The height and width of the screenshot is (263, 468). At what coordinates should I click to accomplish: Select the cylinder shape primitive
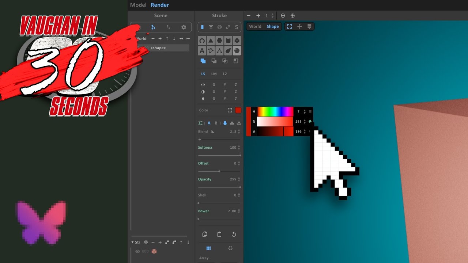pyautogui.click(x=228, y=41)
